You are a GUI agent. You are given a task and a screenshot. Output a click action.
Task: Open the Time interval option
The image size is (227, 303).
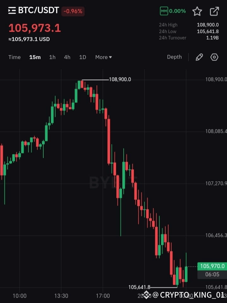click(15, 57)
